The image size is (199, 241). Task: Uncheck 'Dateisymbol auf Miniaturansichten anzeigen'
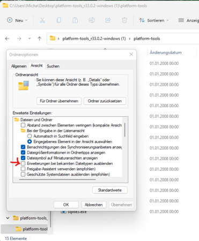coord(23,158)
